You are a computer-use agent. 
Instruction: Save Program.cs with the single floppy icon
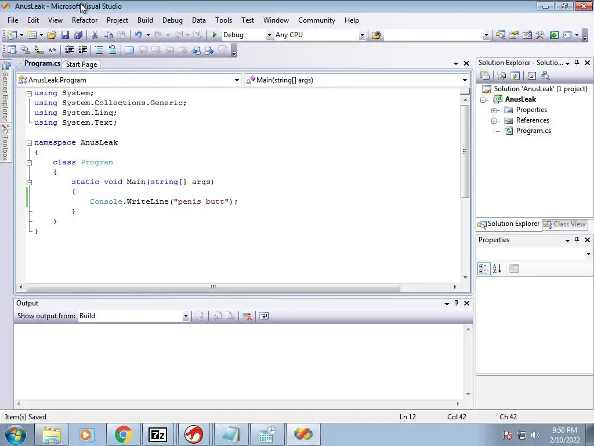point(65,35)
